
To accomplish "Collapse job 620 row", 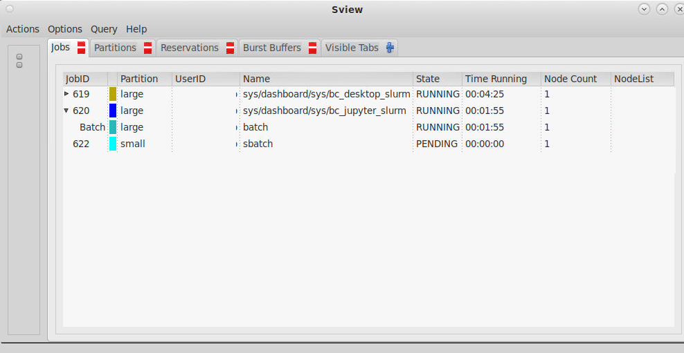I will click(x=66, y=111).
